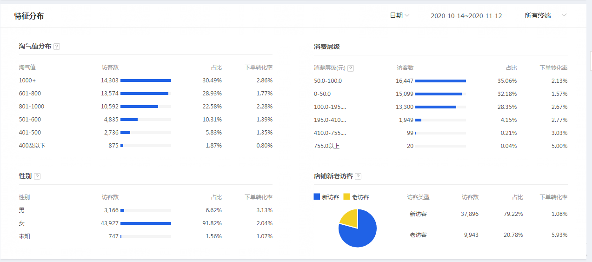The height and width of the screenshot is (262, 592).
Task: Click the question mark icon next to 性别
Action: [x=37, y=176]
